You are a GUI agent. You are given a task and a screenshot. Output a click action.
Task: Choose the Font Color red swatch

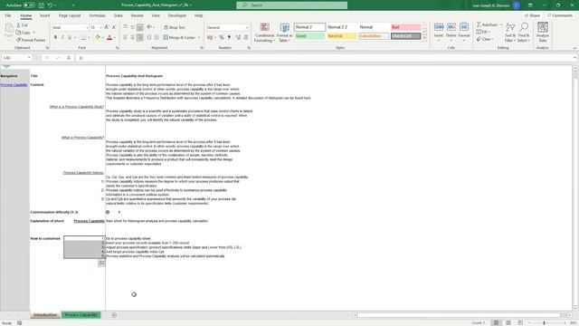pyautogui.click(x=109, y=37)
